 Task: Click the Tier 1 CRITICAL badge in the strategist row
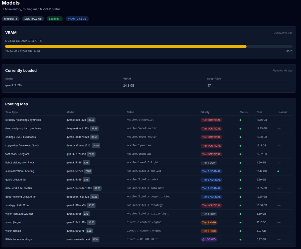[x=211, y=120]
